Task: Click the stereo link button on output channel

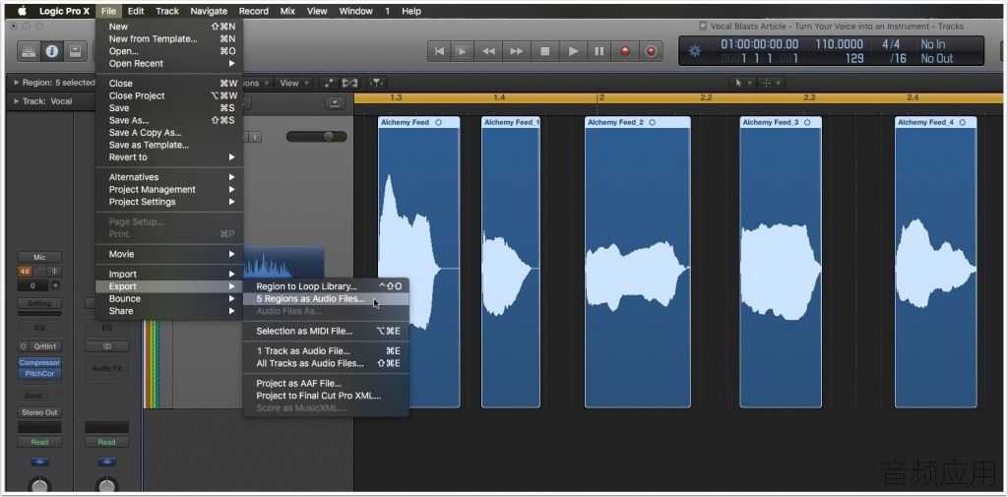Action: point(106,346)
